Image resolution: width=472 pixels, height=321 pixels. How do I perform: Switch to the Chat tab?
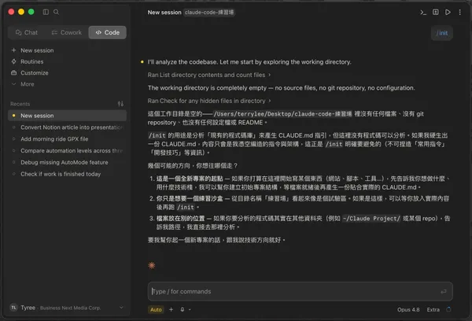pyautogui.click(x=27, y=32)
